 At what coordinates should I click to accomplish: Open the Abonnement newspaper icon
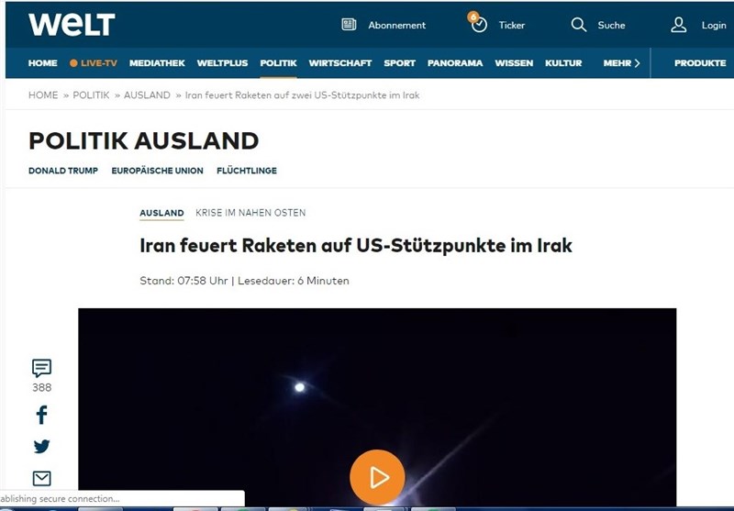click(349, 25)
